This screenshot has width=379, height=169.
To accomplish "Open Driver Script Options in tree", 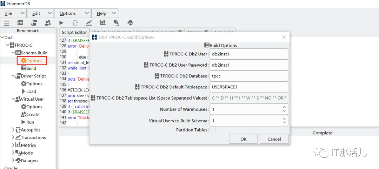I will [x=32, y=84].
